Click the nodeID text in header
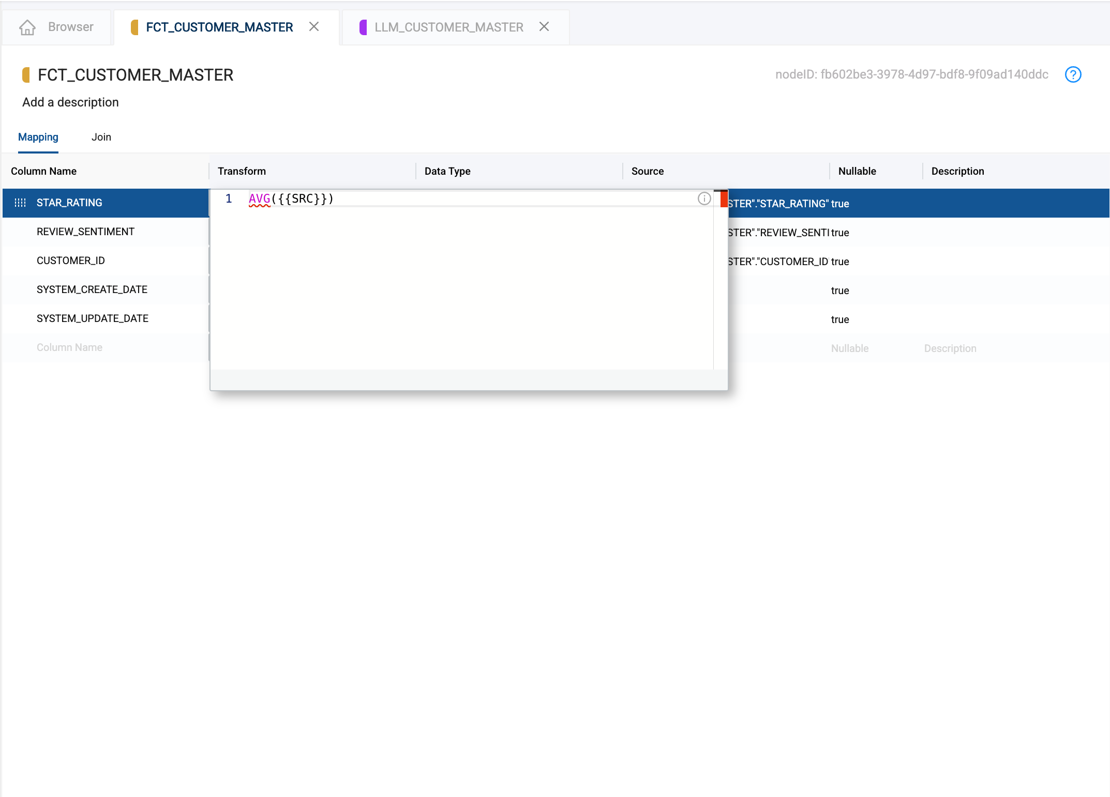Viewport: 1110px width, 797px height. coord(911,74)
